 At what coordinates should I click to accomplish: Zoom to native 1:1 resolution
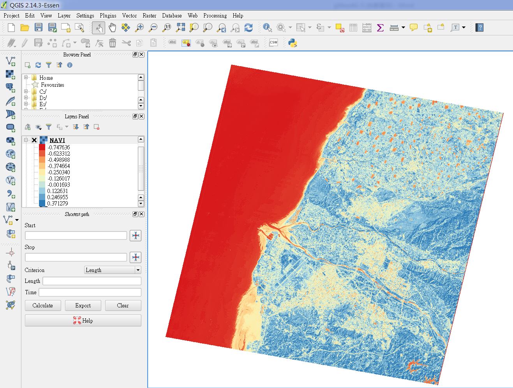[x=167, y=28]
